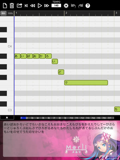Viewport: 120px width, 160px height.
Task: Select the note labeled お
Action: 36,56
